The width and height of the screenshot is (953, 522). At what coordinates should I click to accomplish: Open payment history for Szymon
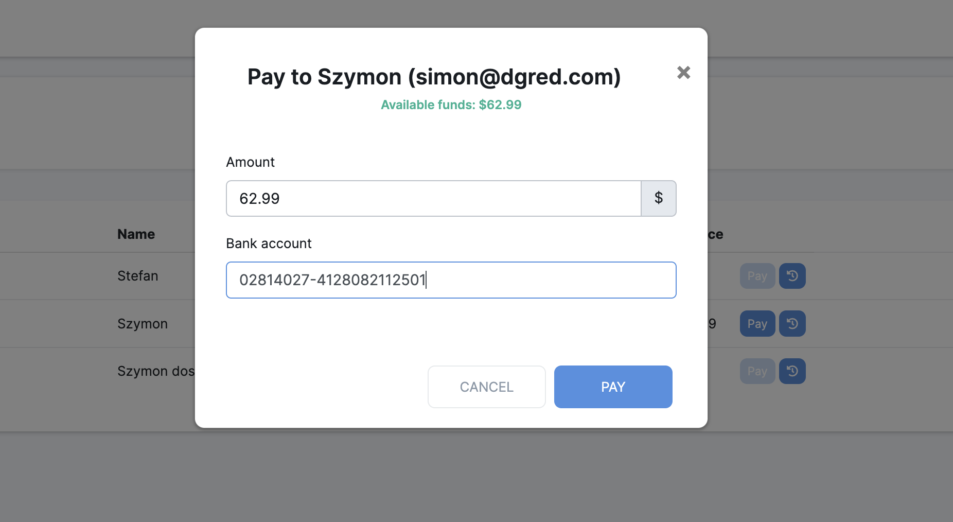pos(792,324)
